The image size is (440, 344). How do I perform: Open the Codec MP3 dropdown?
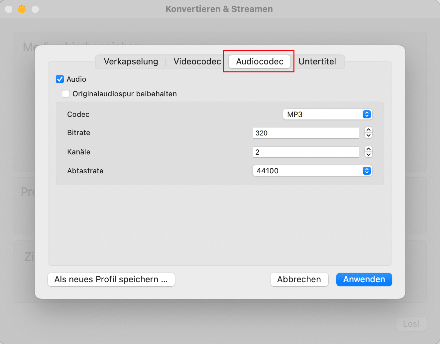(327, 114)
